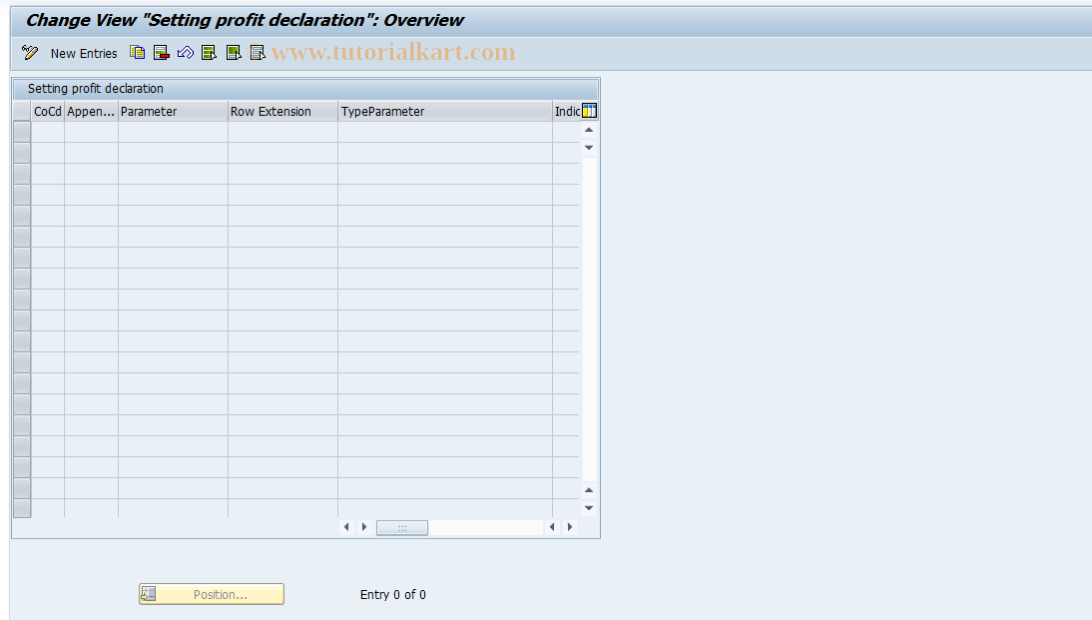Toggle display/change mode pencil icon
1092x620 pixels.
click(x=30, y=53)
